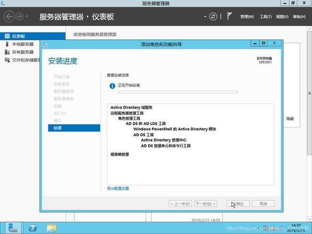The height and width of the screenshot is (234, 312).
Task: Click the 文件和存储服务 icon in sidebar
Action: (7, 60)
